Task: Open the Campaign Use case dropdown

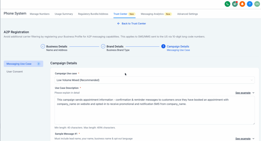Action: (x=155, y=80)
